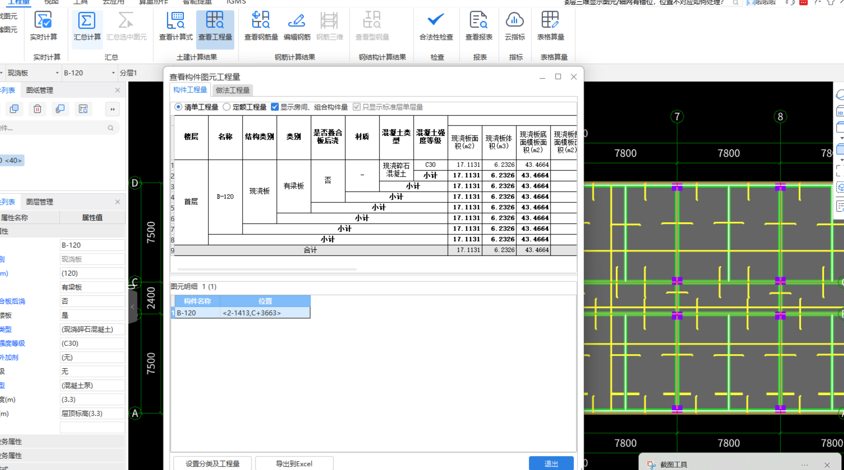Click the B-120 name property value field
Screen dimensions: 844x470
coord(92,245)
